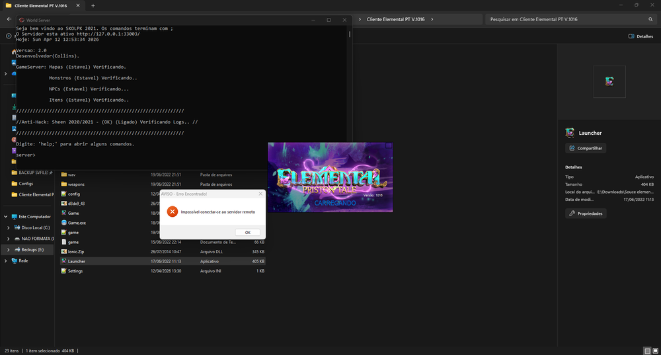
Task: Open a new Explorer tab with plus button
Action: pos(93,5)
